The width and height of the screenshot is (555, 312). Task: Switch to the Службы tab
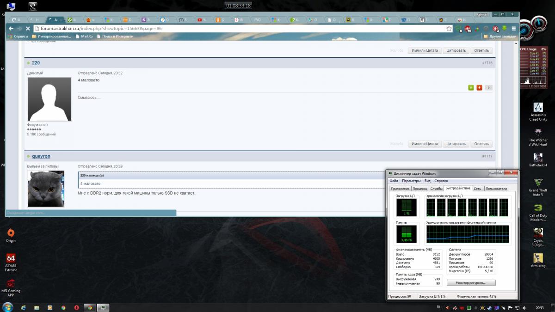436,189
